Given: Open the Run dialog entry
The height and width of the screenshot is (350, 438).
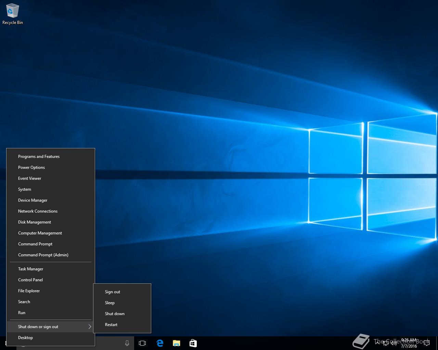Looking at the screenshot, I should [51, 313].
